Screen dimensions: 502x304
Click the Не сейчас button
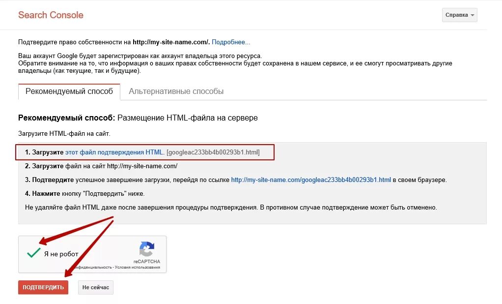click(95, 287)
